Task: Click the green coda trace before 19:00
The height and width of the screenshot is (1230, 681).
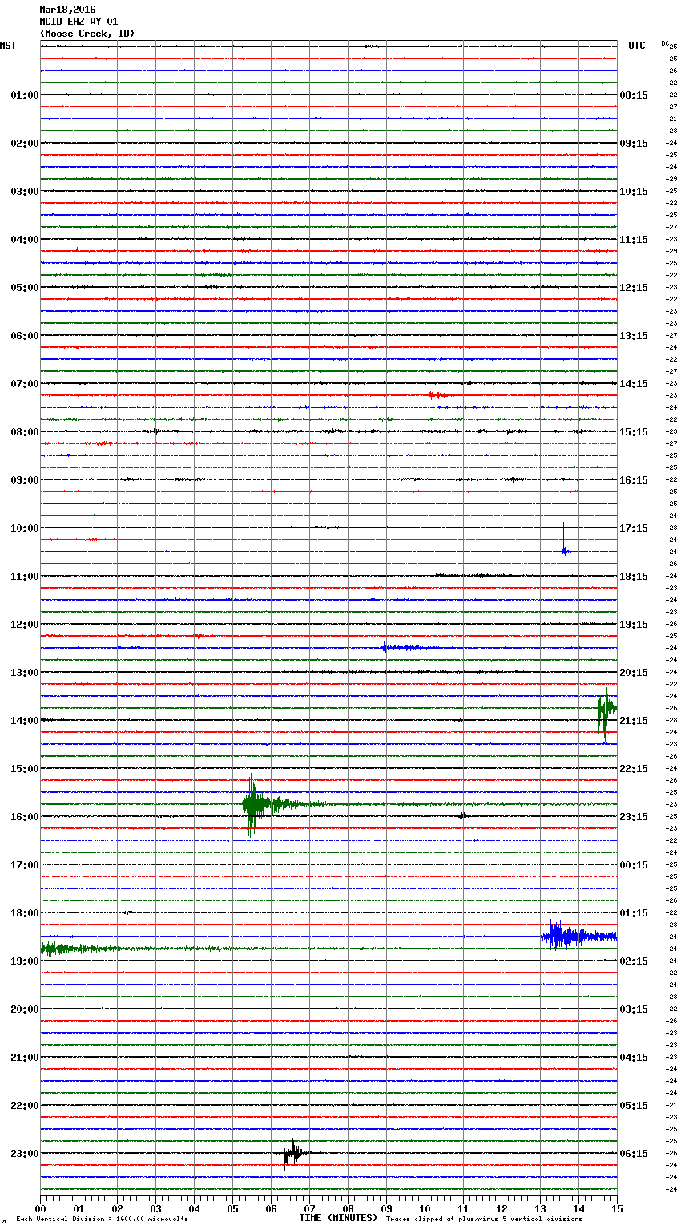Action: (80, 949)
